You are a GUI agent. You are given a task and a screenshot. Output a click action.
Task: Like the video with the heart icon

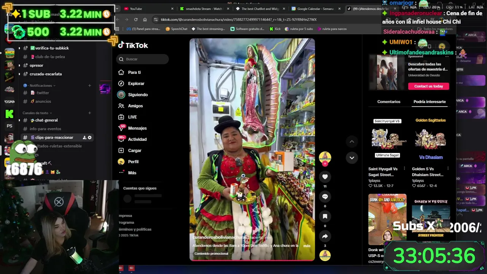click(x=325, y=177)
